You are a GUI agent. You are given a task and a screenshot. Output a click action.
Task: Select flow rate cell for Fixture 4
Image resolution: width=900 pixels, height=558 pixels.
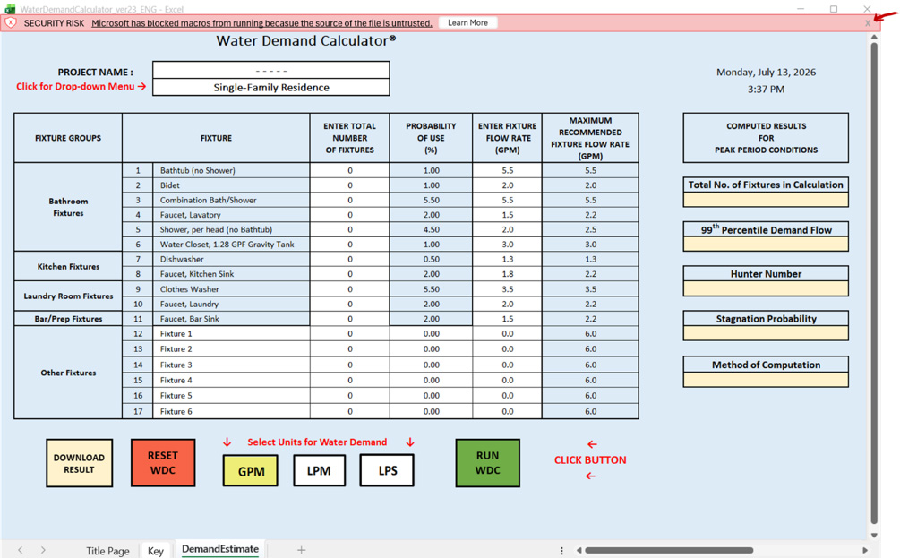tap(508, 381)
